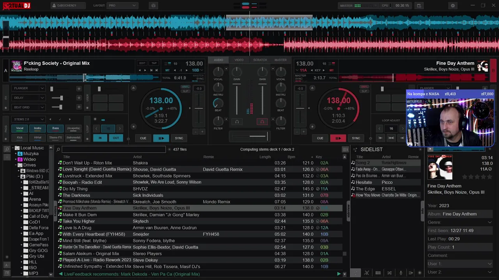The height and width of the screenshot is (280, 499).
Task: Open STEMS 2.0 pads page dropdown
Action: click(x=42, y=119)
